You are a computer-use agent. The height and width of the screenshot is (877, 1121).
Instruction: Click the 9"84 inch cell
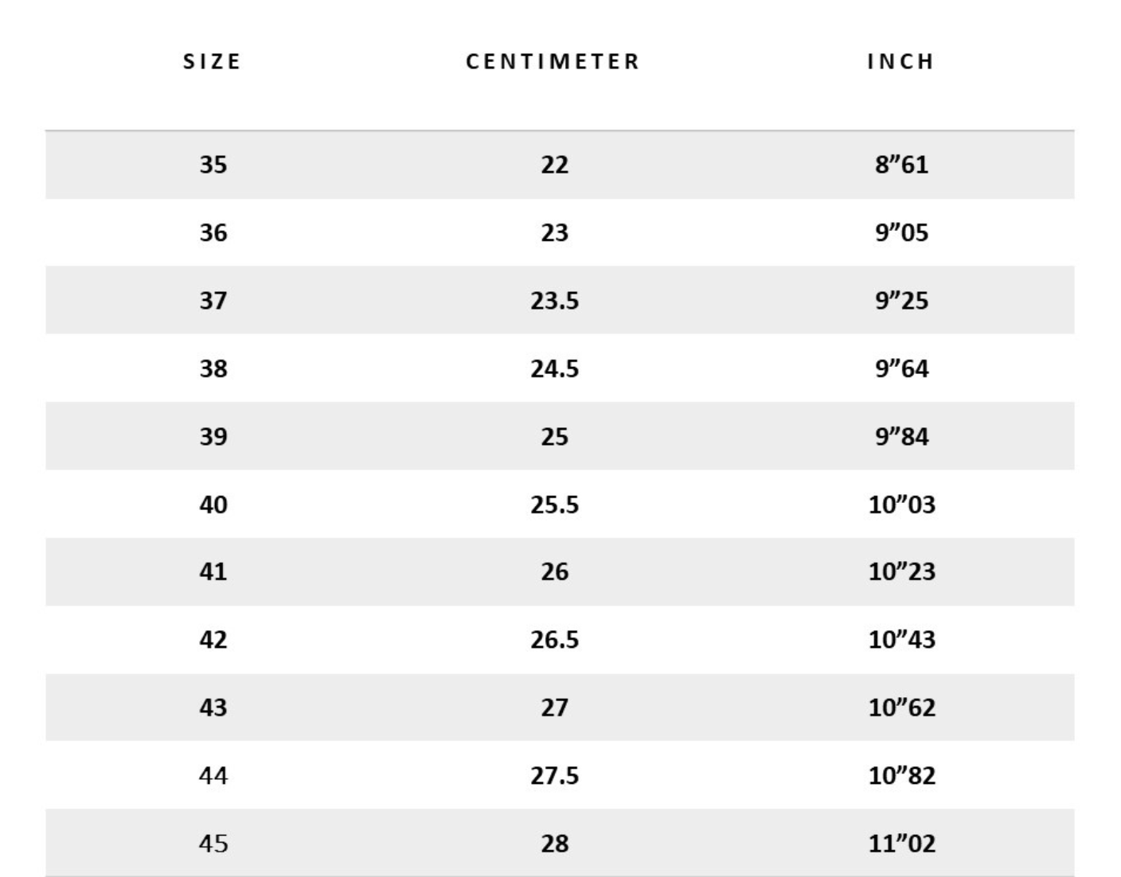point(902,436)
